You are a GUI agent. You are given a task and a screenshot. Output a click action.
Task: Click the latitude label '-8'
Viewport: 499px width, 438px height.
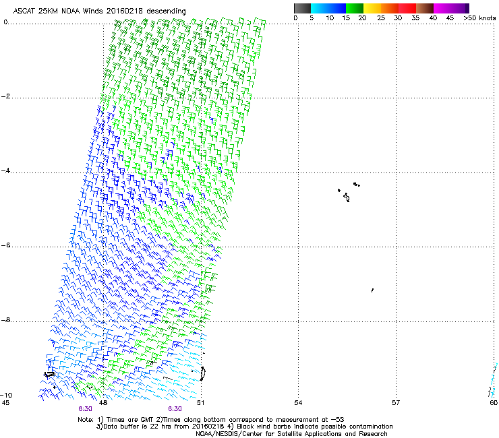(x=6, y=320)
